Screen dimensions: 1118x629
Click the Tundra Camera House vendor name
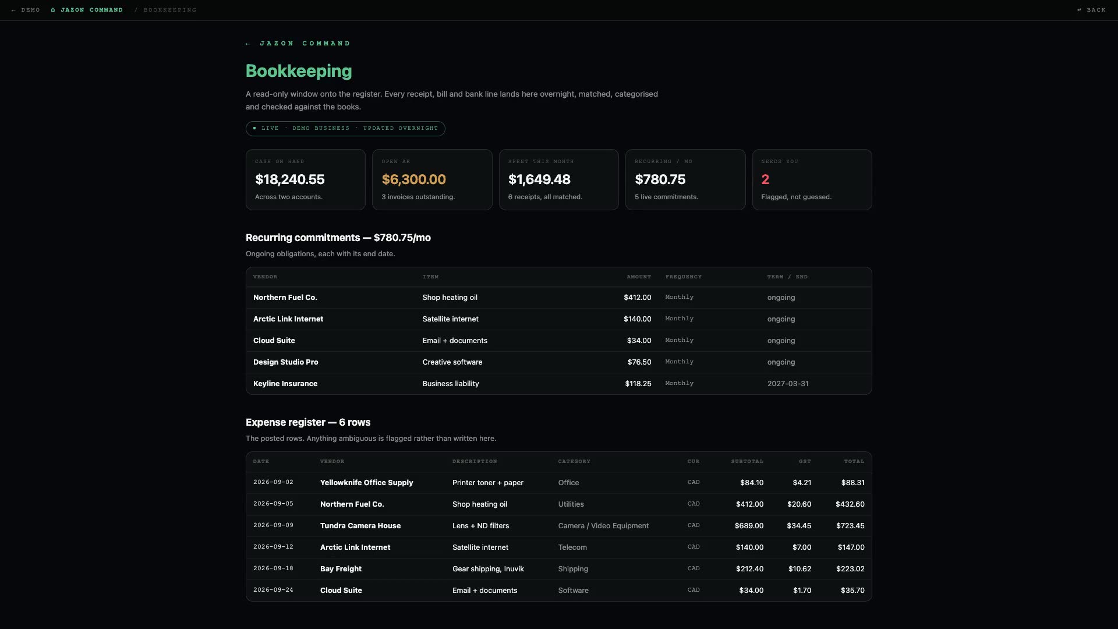point(360,526)
